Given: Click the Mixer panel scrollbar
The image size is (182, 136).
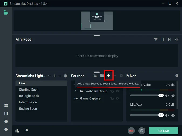Looking at the screenshot, I should [177, 95].
